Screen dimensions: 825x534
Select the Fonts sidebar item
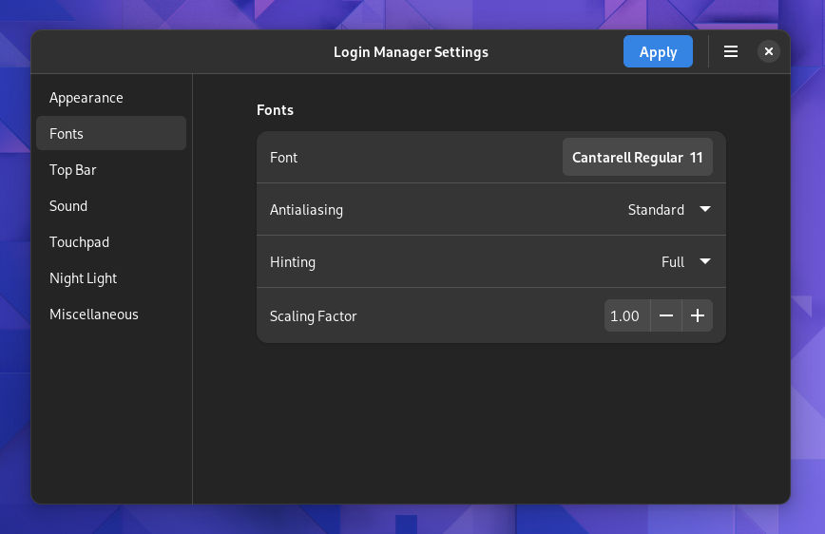67,134
